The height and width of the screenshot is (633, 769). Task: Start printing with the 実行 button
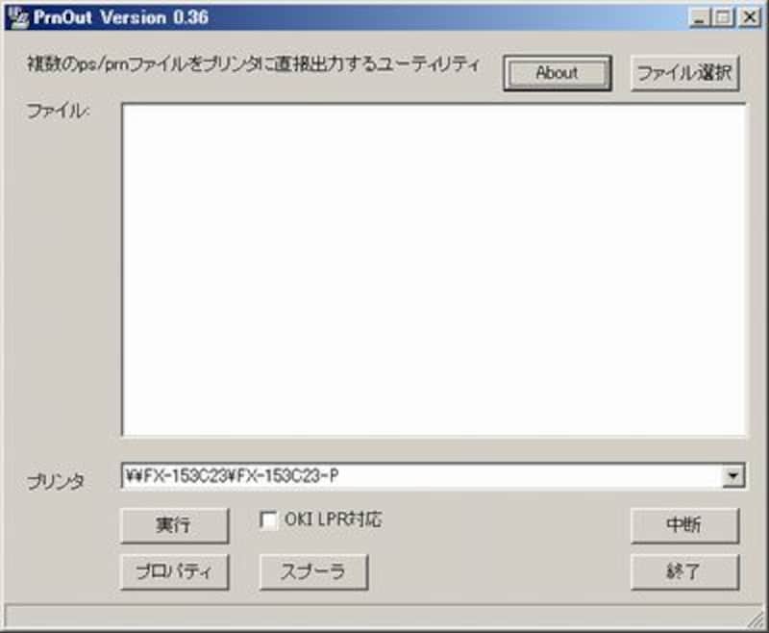(172, 525)
